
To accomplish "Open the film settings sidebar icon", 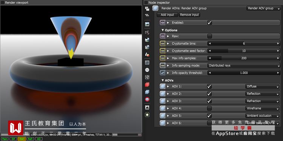I will coord(147,62).
